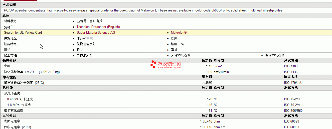332x129 pixels.
Task: Select the value 116
Action: pyautogui.click(x=209, y=105)
